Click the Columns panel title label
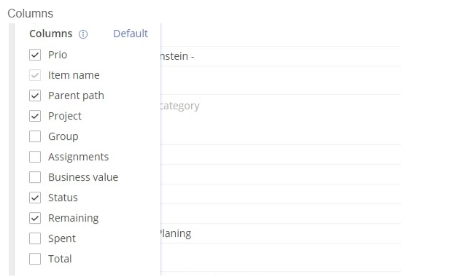 tap(51, 34)
